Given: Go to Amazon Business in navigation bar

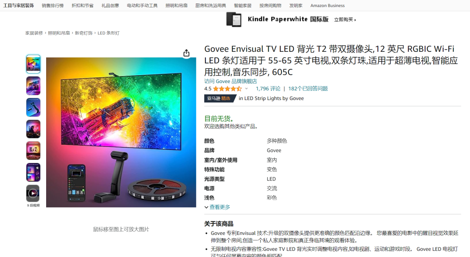Looking at the screenshot, I should pyautogui.click(x=327, y=5).
